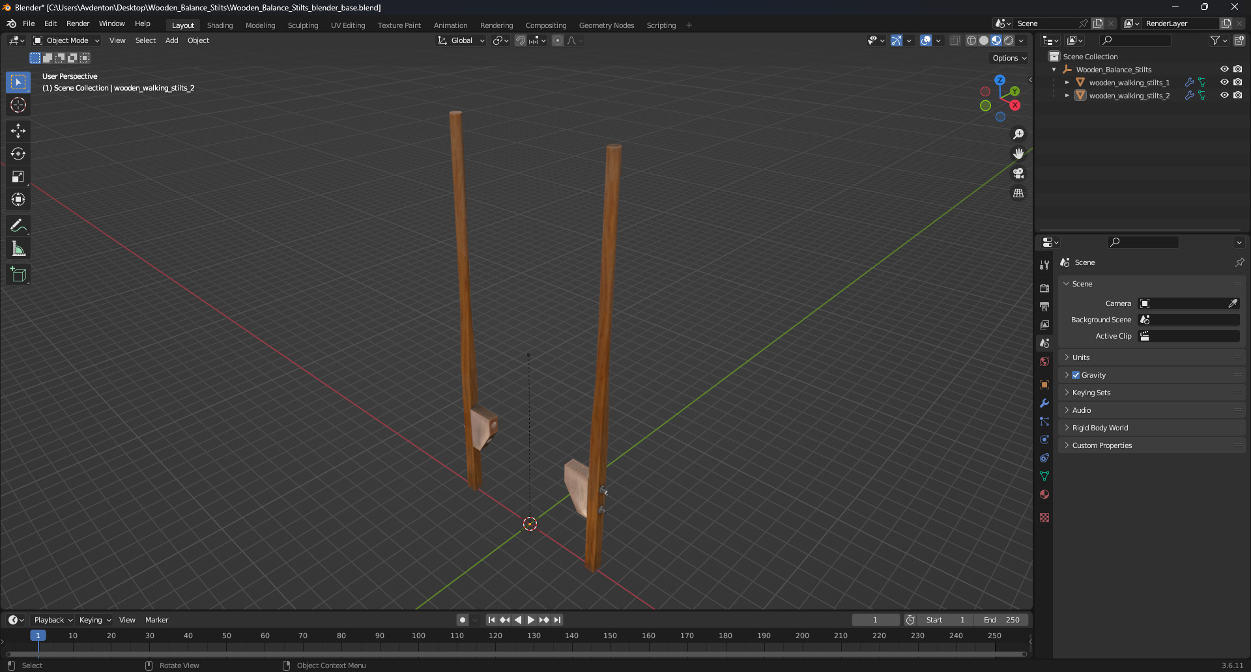The height and width of the screenshot is (672, 1251).
Task: Open the timeline Playback popover
Action: (x=53, y=620)
